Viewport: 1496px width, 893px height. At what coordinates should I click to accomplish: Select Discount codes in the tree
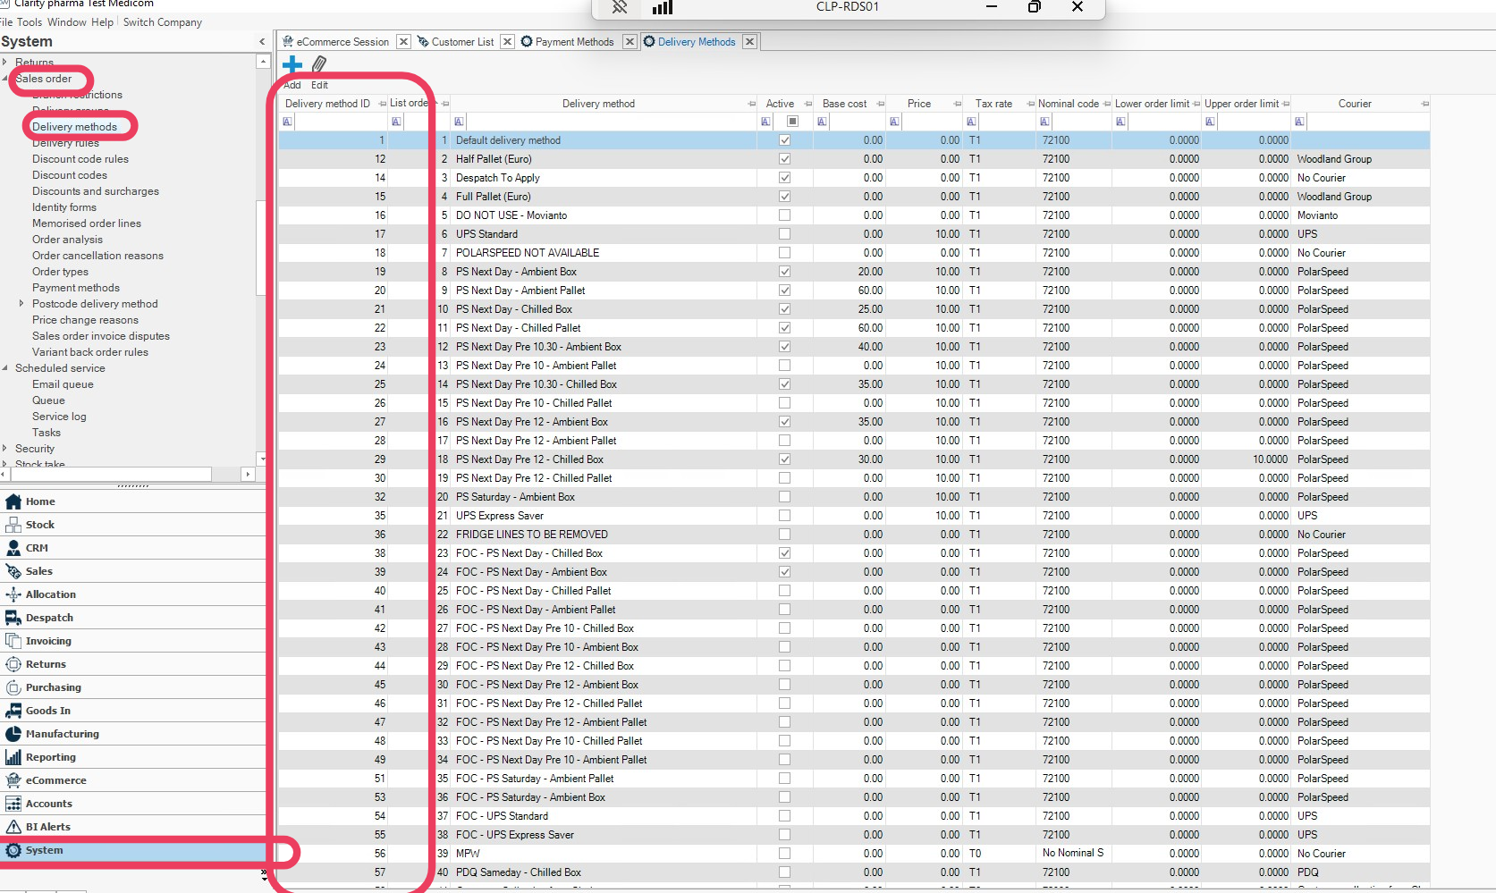point(70,175)
